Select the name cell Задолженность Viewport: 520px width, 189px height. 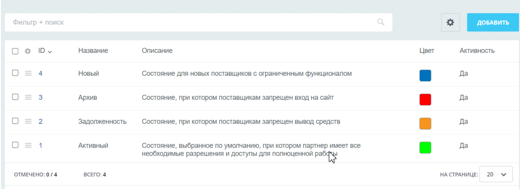pyautogui.click(x=102, y=121)
